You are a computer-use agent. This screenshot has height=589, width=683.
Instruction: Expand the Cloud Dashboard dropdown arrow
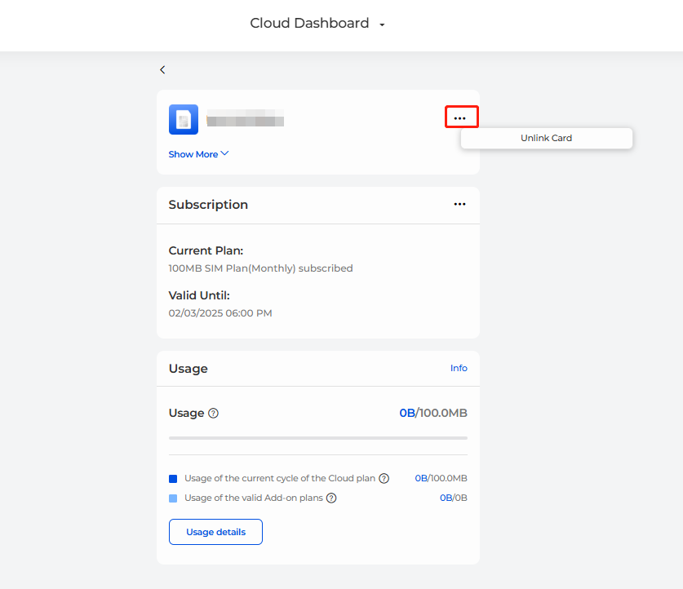382,25
